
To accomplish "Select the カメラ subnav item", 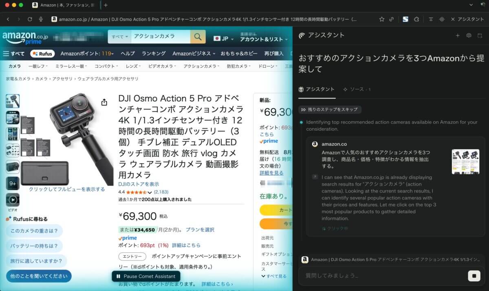I will point(15,66).
